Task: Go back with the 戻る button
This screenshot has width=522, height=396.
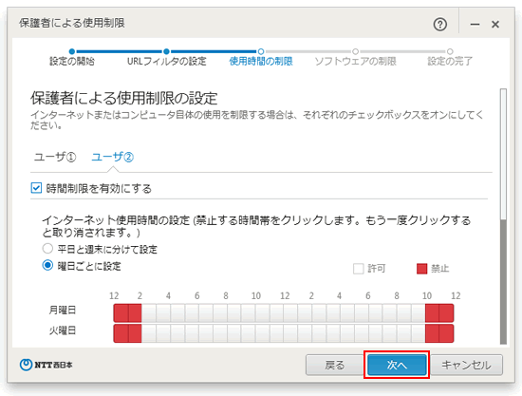Action: (x=335, y=365)
